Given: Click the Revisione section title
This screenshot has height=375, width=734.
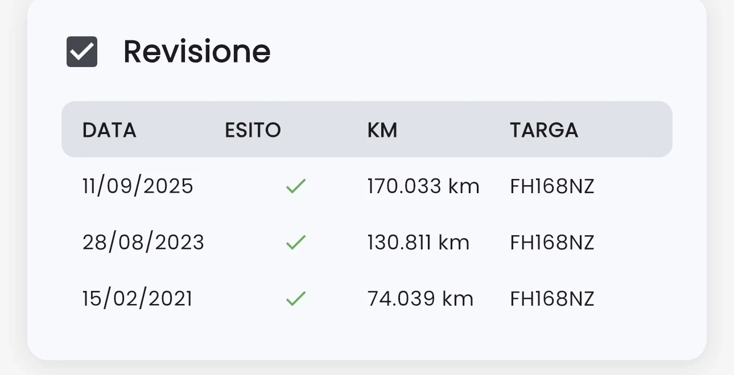Looking at the screenshot, I should click(x=197, y=52).
